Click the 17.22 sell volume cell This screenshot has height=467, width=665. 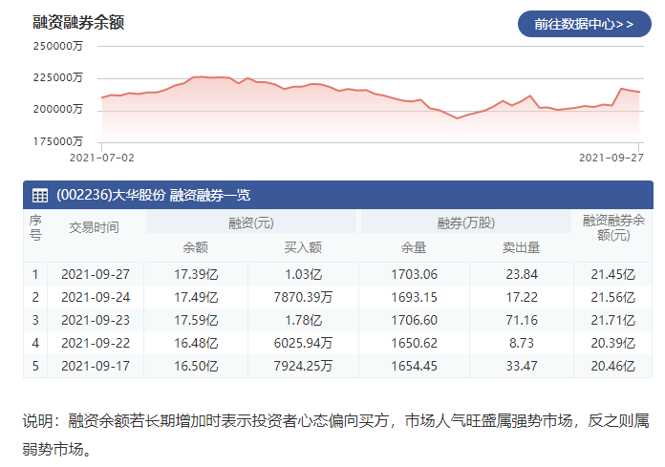tap(522, 298)
